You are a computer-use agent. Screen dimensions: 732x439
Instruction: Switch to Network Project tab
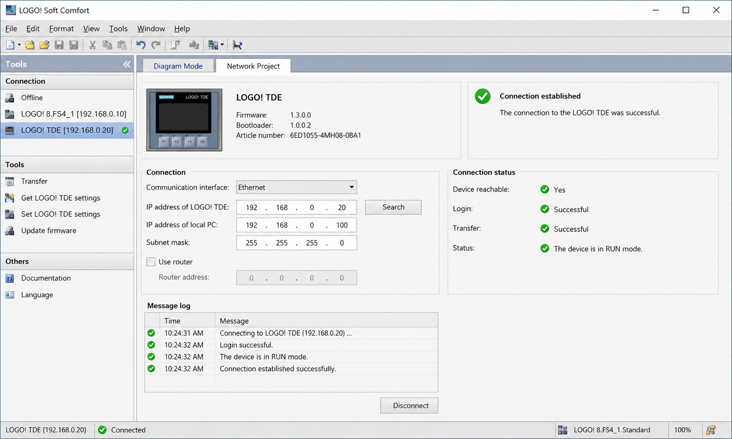coord(253,66)
